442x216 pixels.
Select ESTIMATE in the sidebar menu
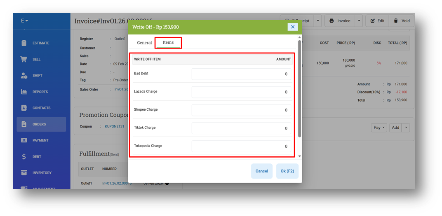coord(41,43)
